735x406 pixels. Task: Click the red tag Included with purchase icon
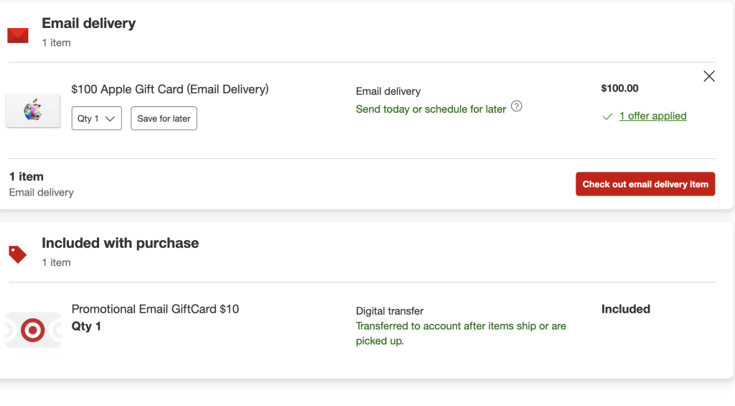(x=17, y=254)
